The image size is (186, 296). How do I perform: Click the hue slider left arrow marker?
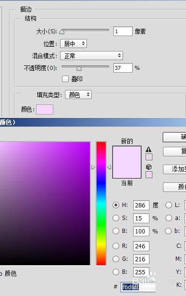pyautogui.click(x=93, y=167)
